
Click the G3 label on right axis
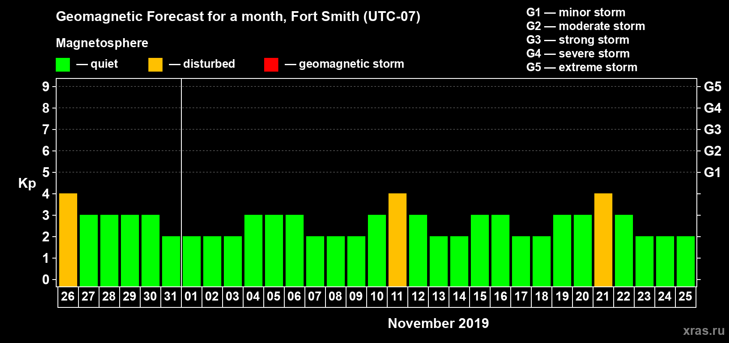pos(713,129)
